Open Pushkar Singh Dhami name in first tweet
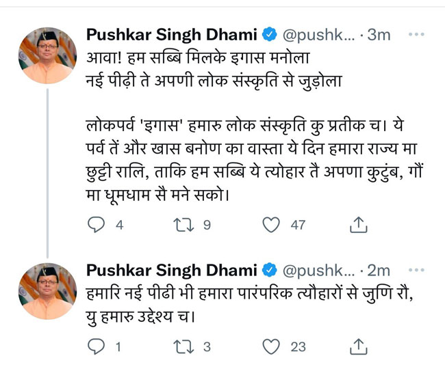Image resolution: width=445 pixels, height=369 pixels. pyautogui.click(x=171, y=34)
